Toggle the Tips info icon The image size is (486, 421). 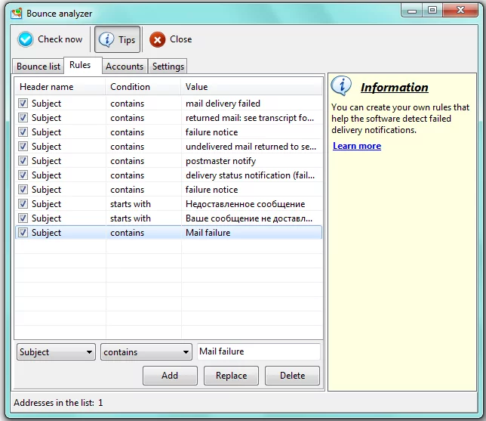(107, 40)
